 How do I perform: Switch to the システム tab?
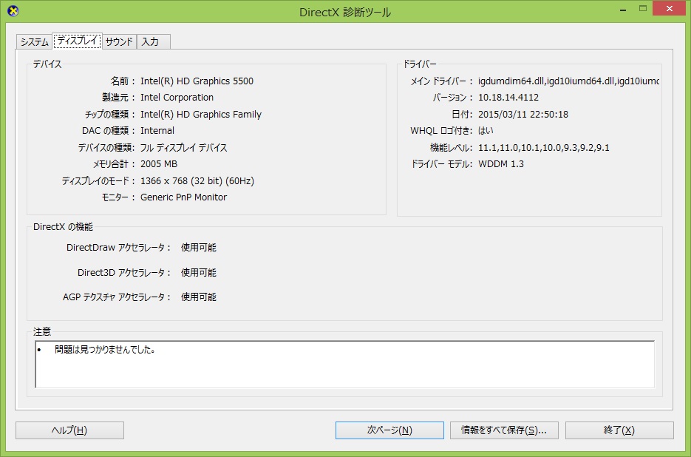click(x=35, y=42)
